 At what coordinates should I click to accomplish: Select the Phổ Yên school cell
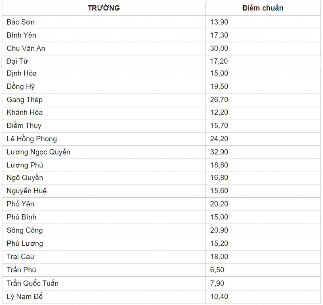[21, 204]
